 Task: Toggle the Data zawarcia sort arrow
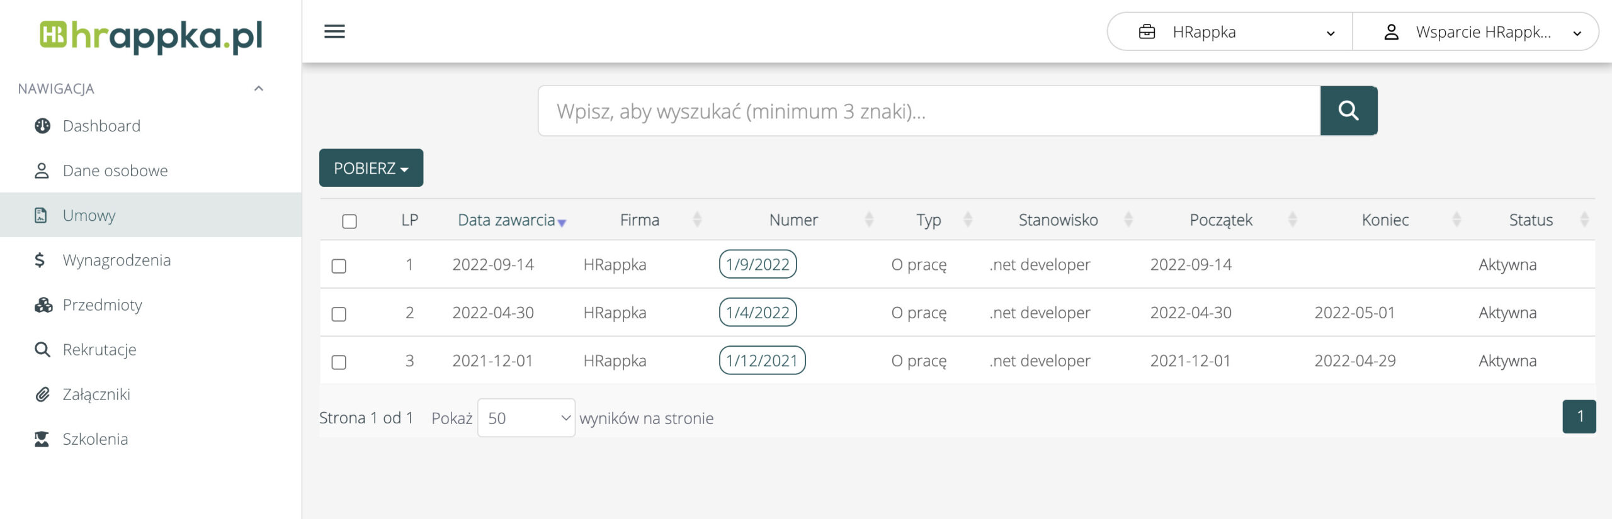point(562,223)
